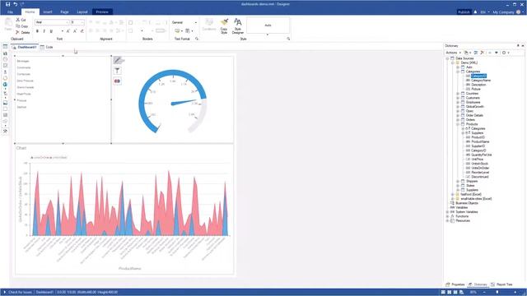Click the Cut button in Clipboard group
The height and width of the screenshot is (296, 527).
pos(21,20)
